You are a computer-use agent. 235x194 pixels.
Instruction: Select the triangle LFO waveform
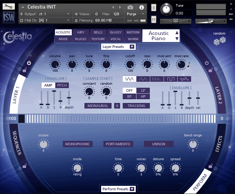[x=143, y=79]
